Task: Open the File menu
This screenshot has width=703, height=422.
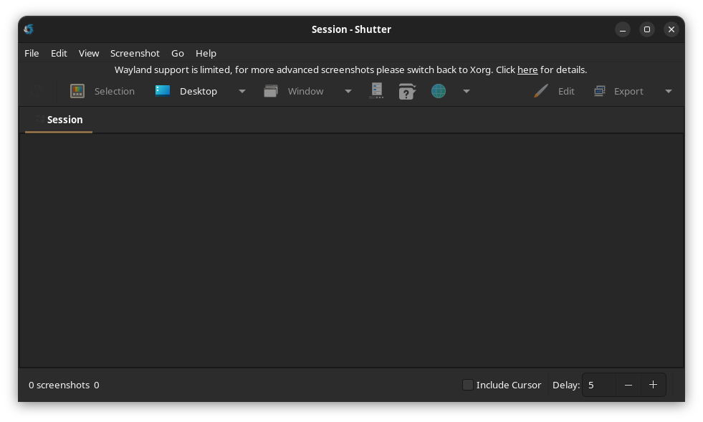Action: 32,53
